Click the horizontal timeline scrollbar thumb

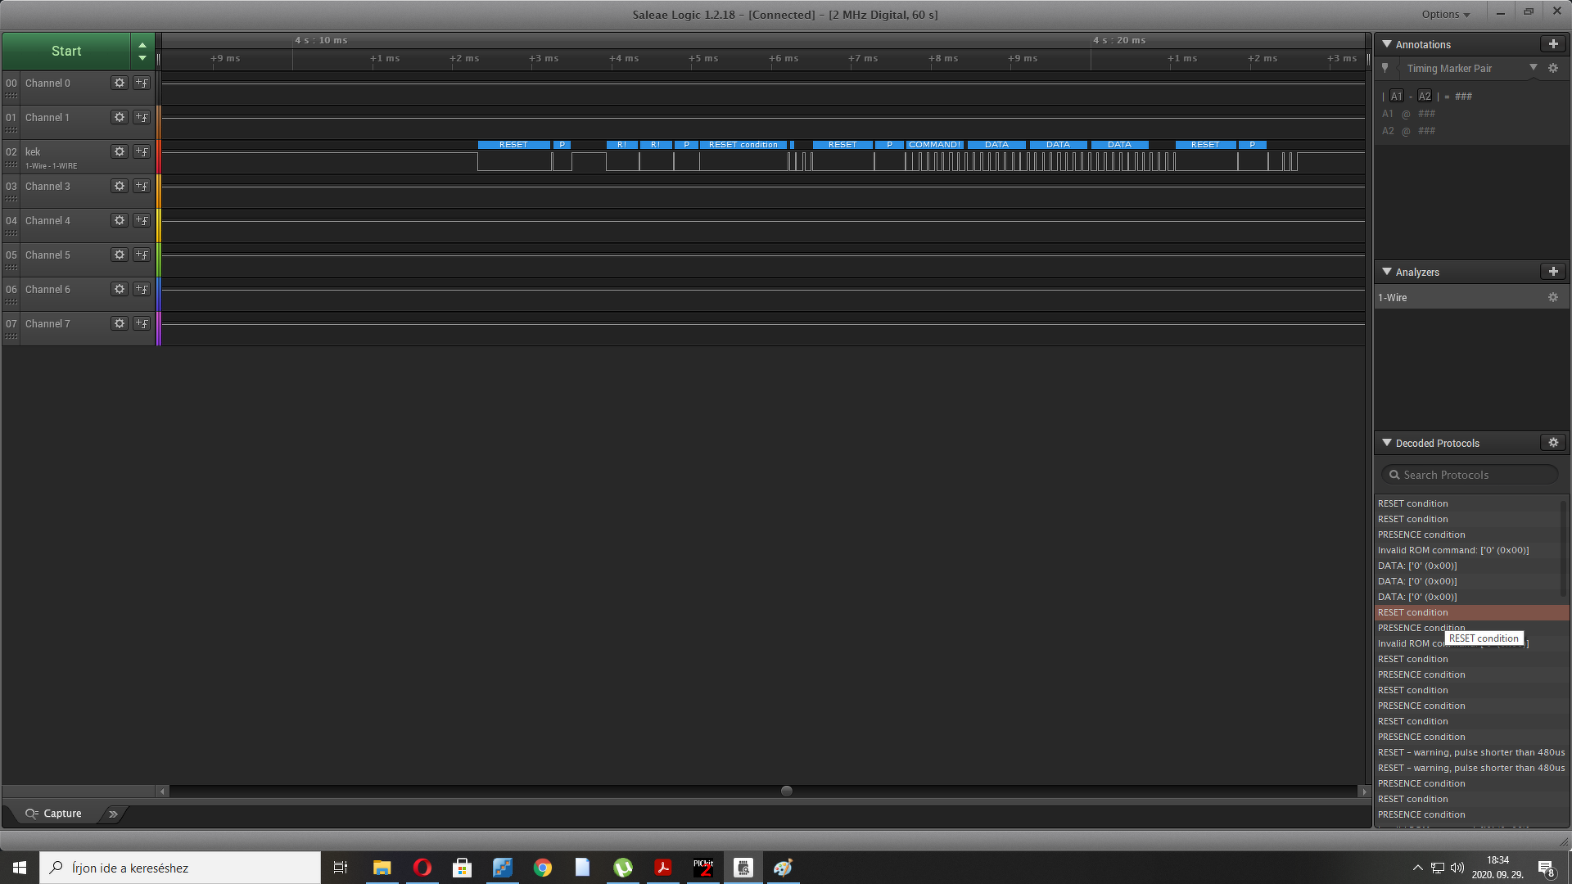786,792
